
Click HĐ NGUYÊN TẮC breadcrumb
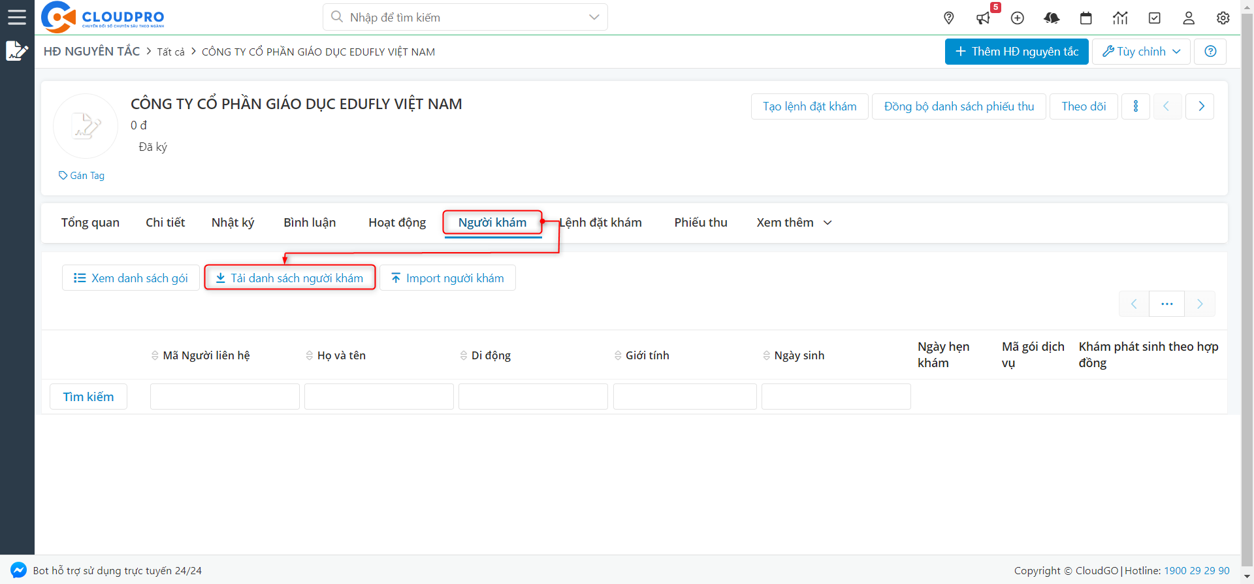tap(92, 52)
